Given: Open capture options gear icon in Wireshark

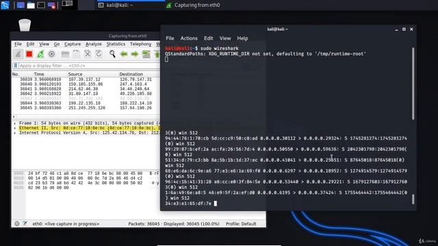Looking at the screenshot, I should pos(52,54).
